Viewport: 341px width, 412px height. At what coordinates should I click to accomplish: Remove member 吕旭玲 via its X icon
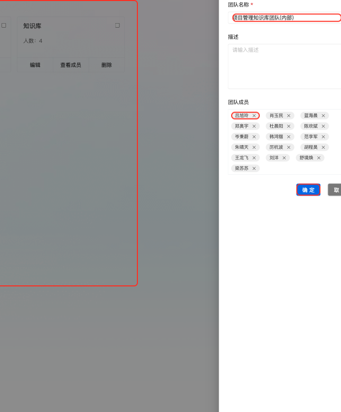(x=254, y=116)
